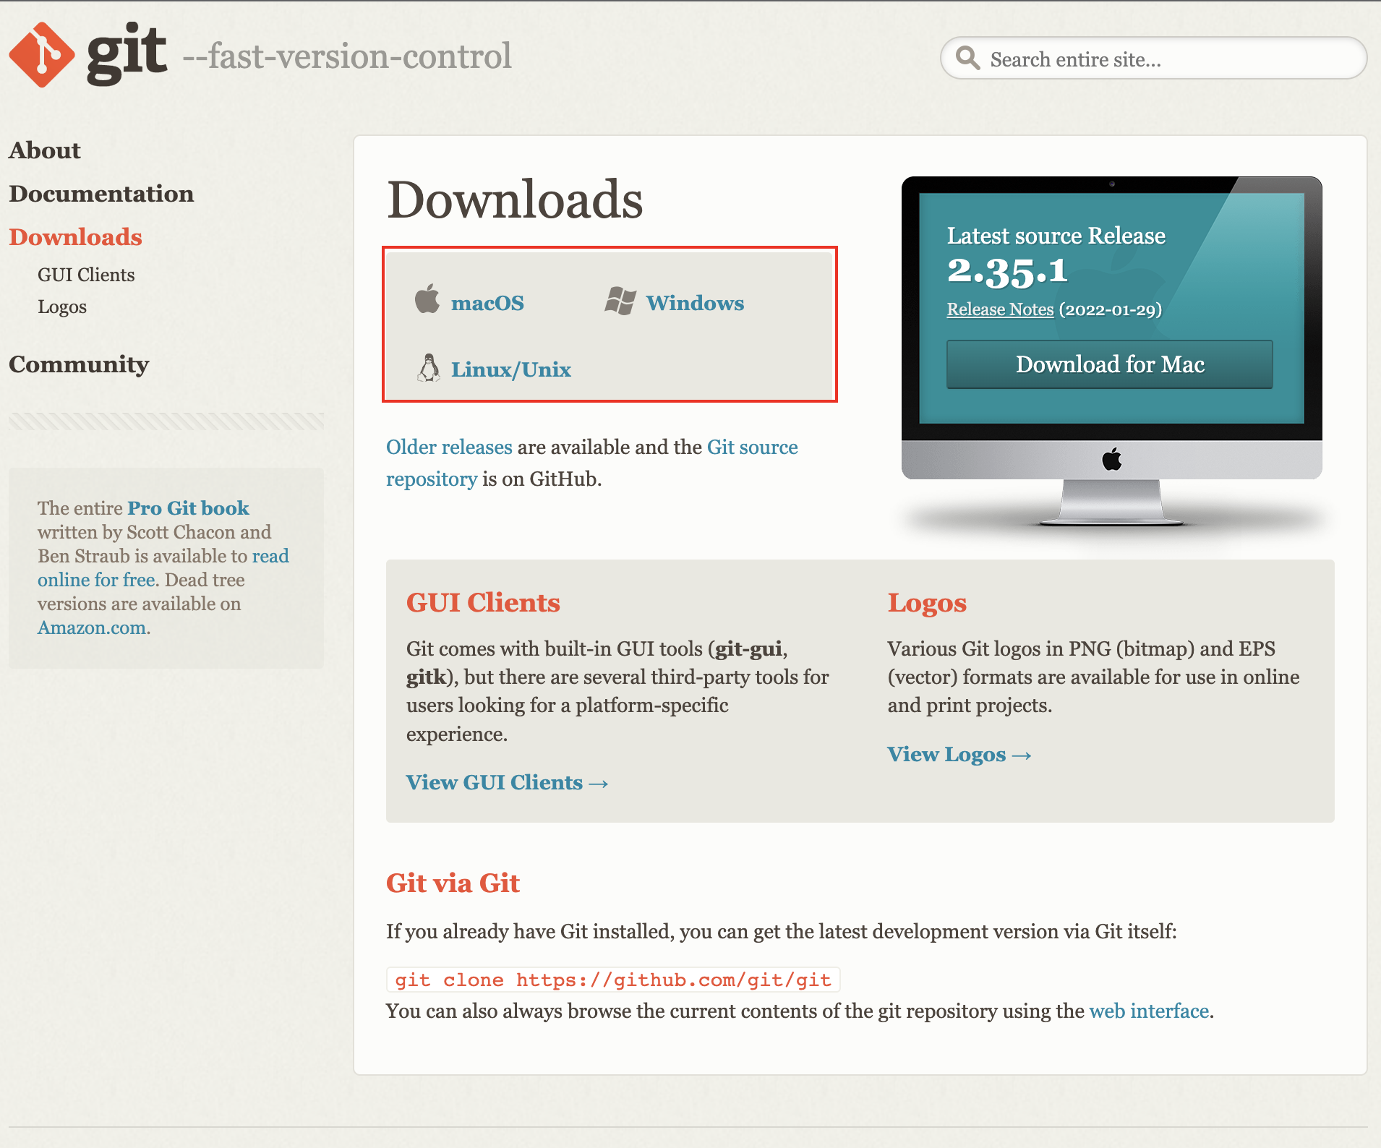
Task: Open the Documentation section
Action: tap(101, 194)
